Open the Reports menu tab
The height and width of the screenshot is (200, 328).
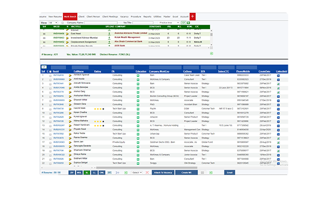(x=147, y=17)
